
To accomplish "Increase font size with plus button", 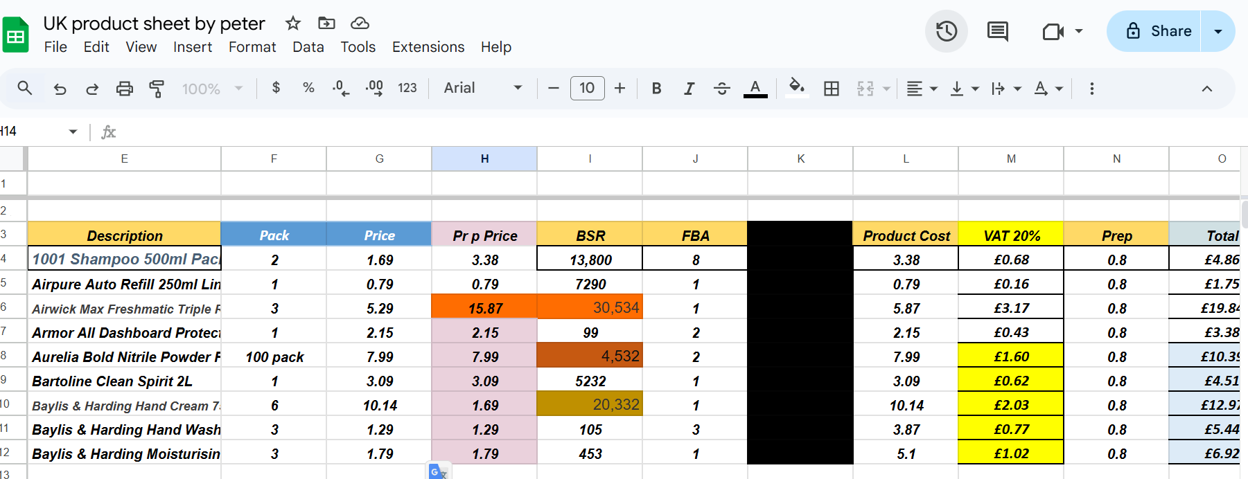I will point(620,88).
